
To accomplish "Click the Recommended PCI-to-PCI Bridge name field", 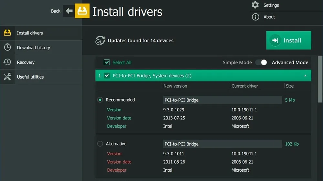I will tap(223, 100).
